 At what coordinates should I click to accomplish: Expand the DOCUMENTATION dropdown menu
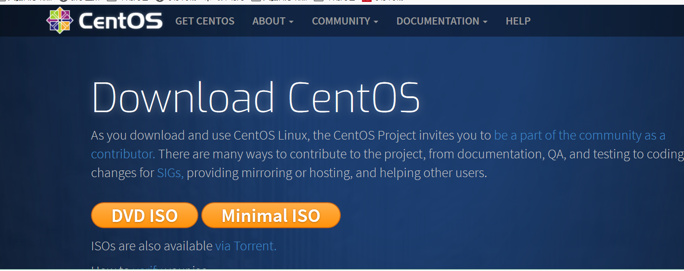[x=442, y=21]
